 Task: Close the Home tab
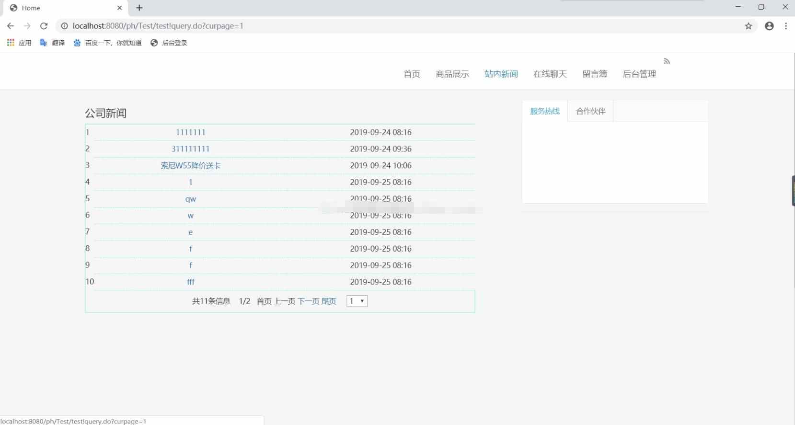tap(119, 8)
